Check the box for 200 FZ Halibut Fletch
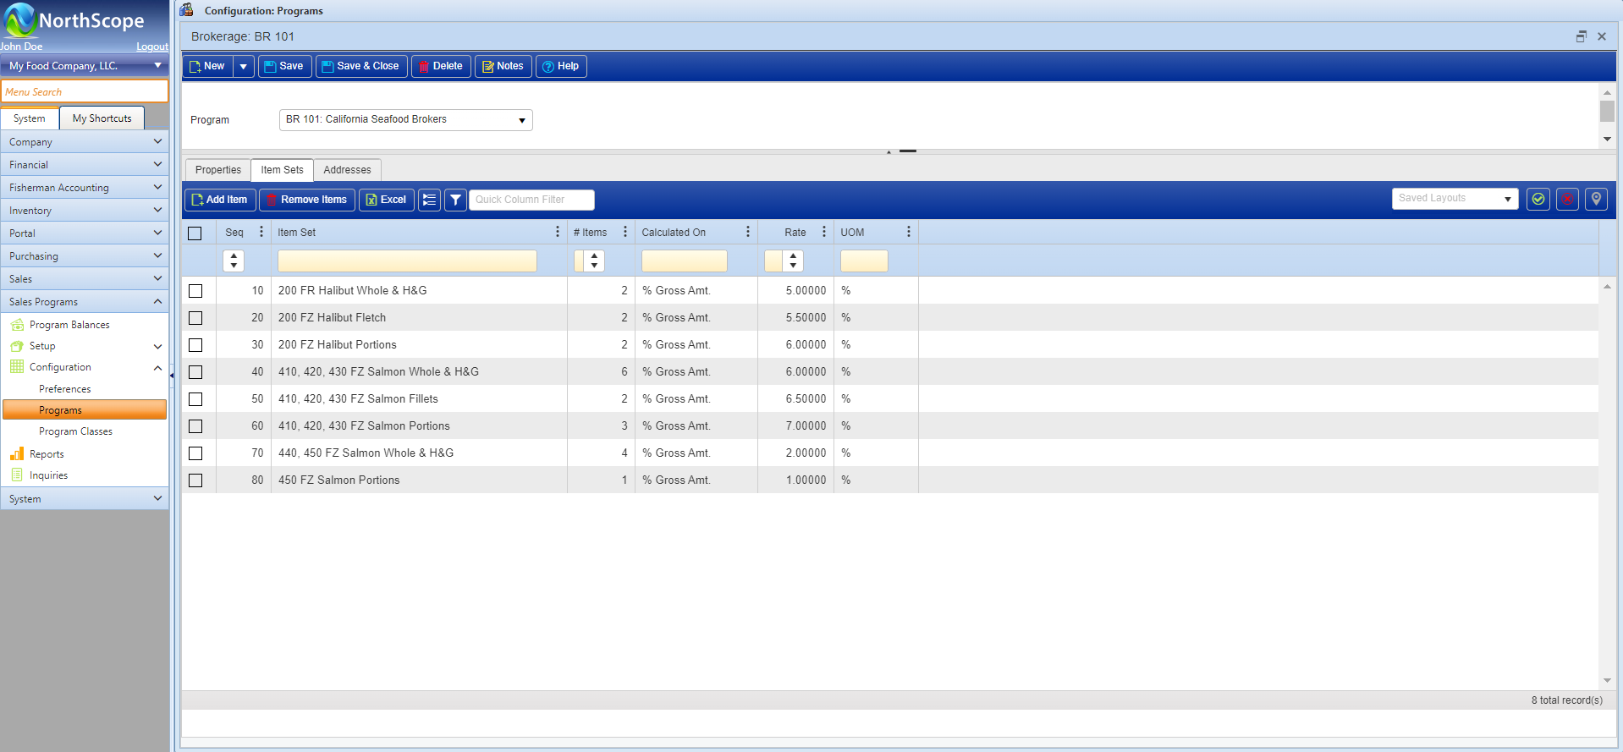Image resolution: width=1623 pixels, height=752 pixels. (x=195, y=318)
